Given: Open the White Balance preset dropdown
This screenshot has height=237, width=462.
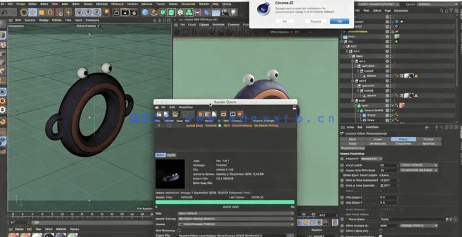Looking at the screenshot, I should pyautogui.click(x=419, y=225).
